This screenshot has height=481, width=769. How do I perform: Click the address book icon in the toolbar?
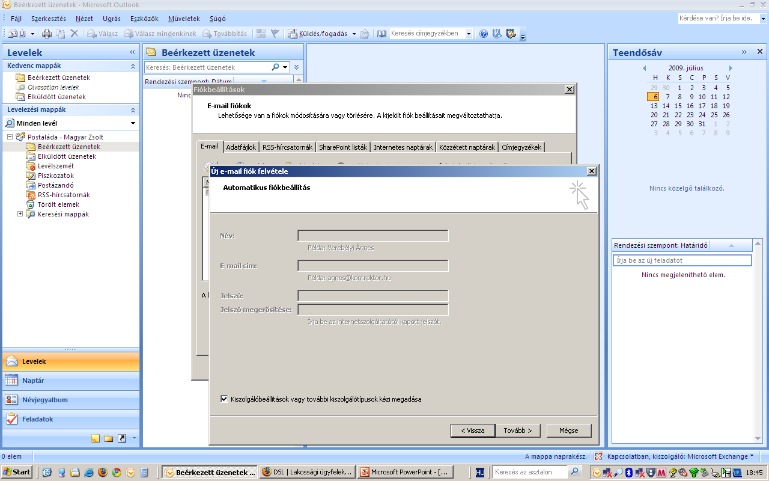coord(381,34)
